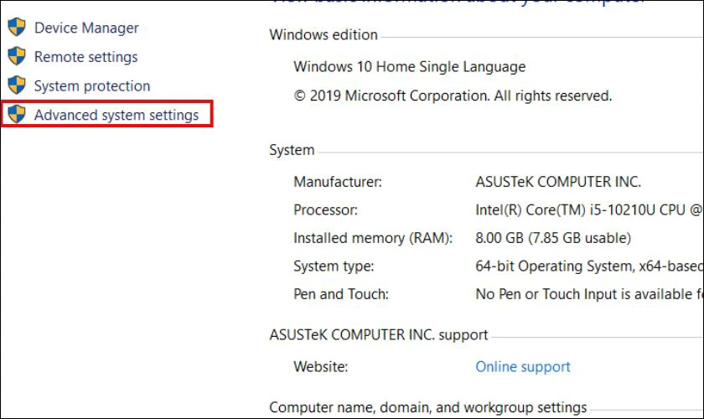Click the Intel Core i5-10210U processor value
The width and height of the screenshot is (704, 419).
589,210
